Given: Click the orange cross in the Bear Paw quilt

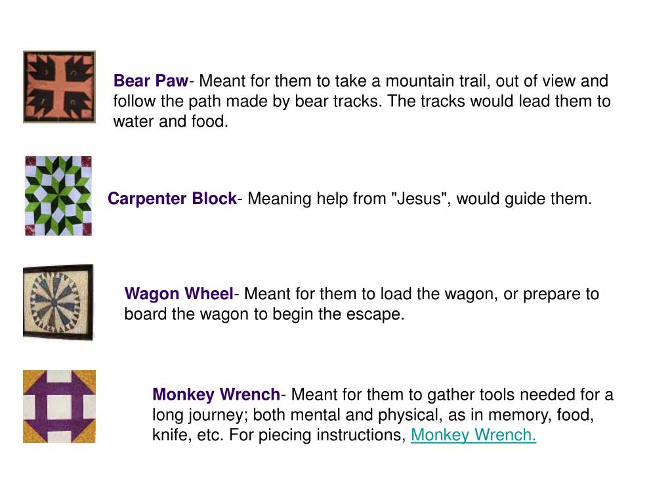Looking at the screenshot, I should 60,87.
